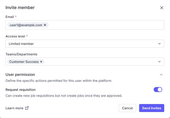Viewport: 170px width, 118px height.
Task: Remove the user1@example.com email chip
Action: coord(45,25)
